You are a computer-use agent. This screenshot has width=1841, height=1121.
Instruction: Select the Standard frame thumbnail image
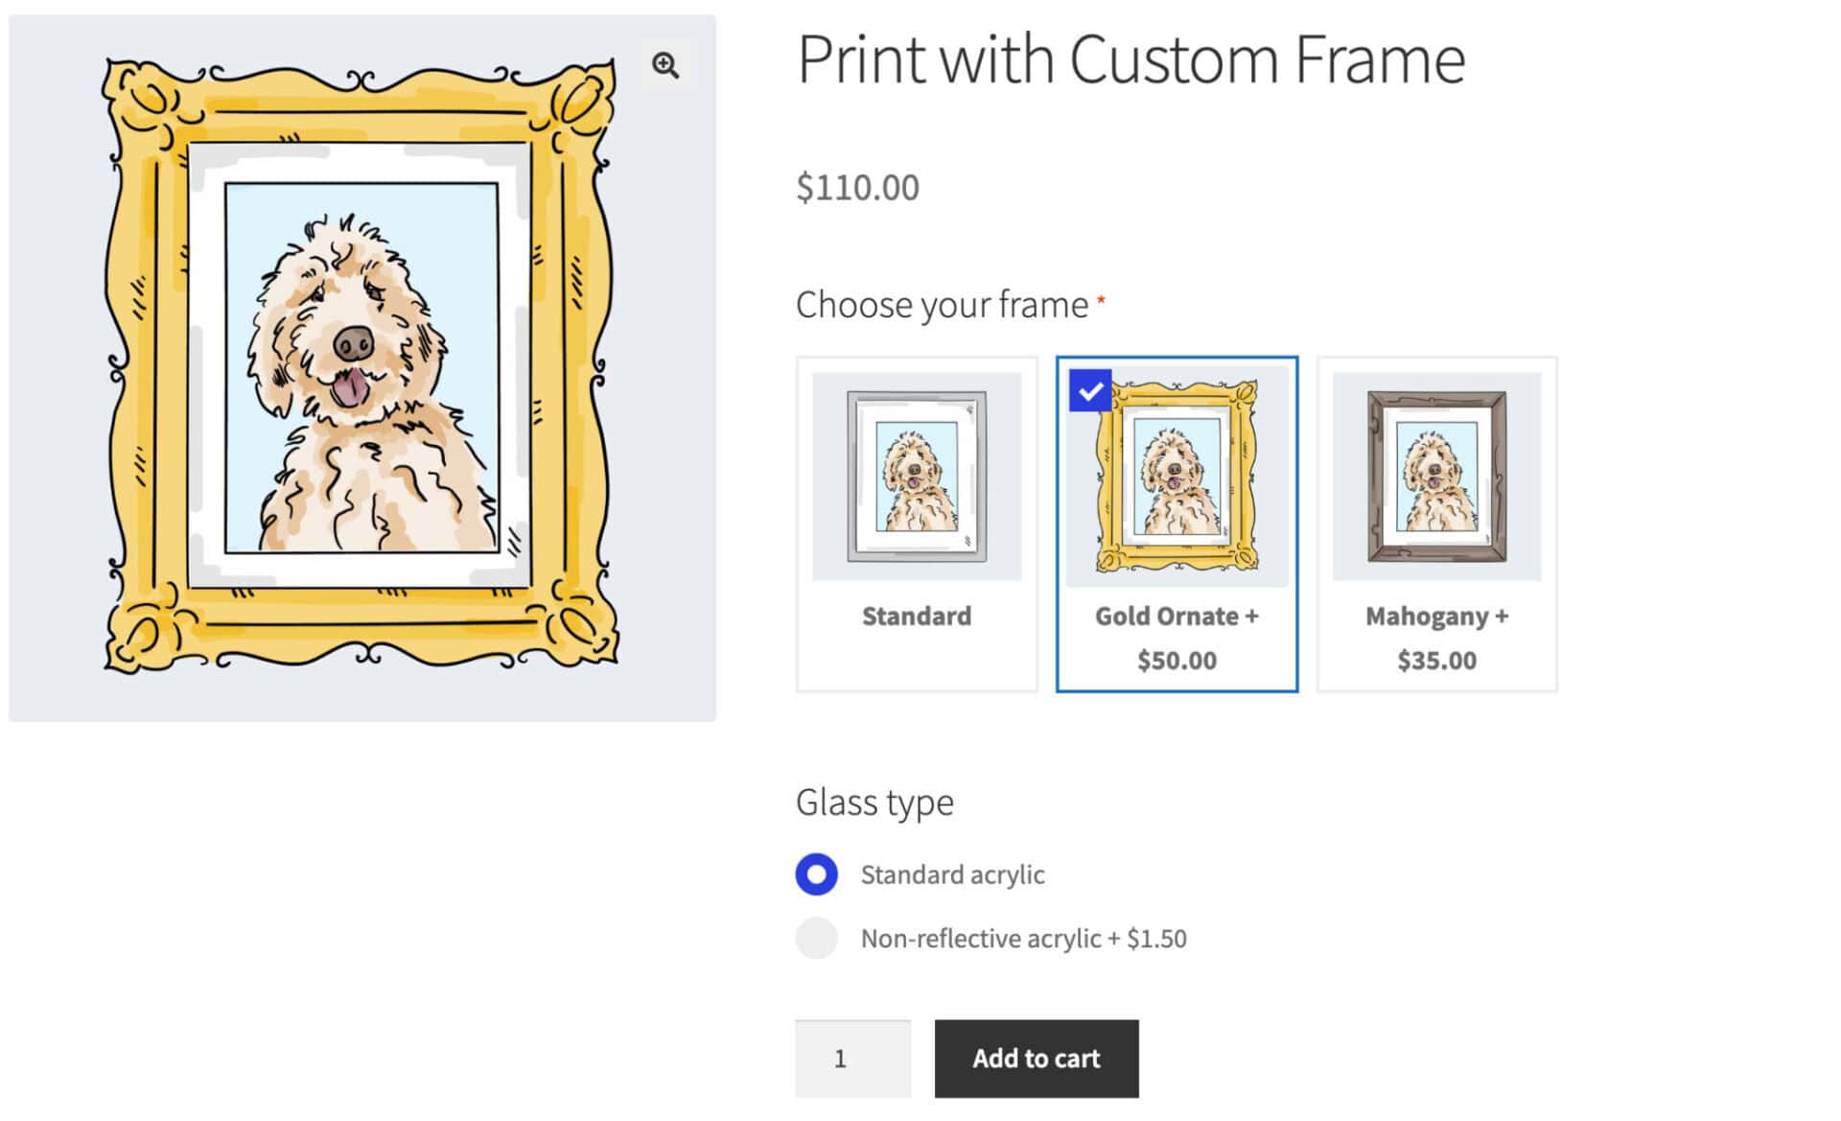point(917,477)
